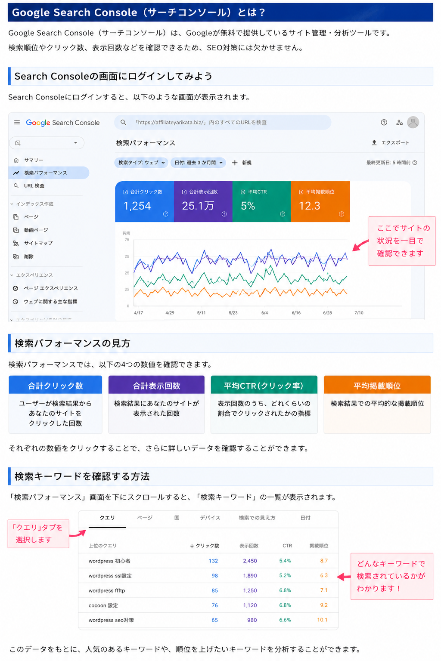Screen dimensions: 441x661
Task: Open サイトマップ in the sidebar
Action: pyautogui.click(x=38, y=244)
